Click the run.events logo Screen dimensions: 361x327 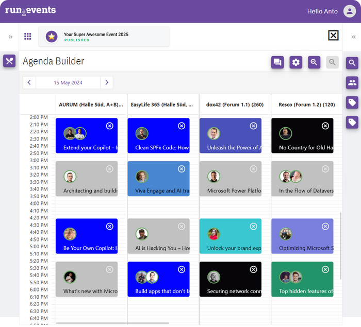point(30,10)
